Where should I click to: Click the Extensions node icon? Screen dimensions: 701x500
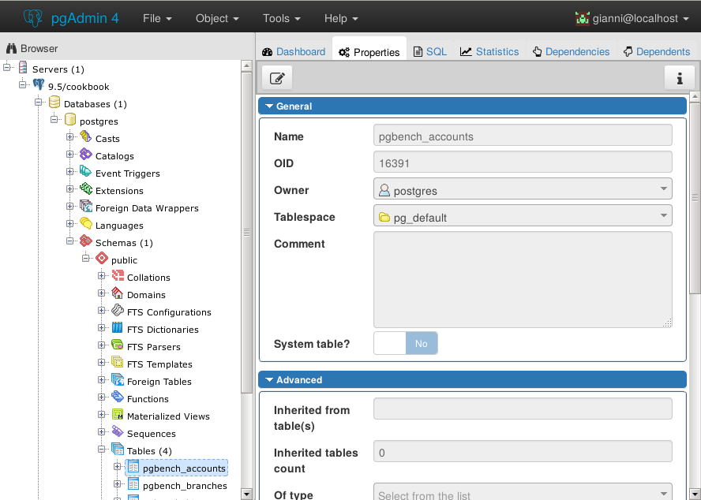[86, 189]
